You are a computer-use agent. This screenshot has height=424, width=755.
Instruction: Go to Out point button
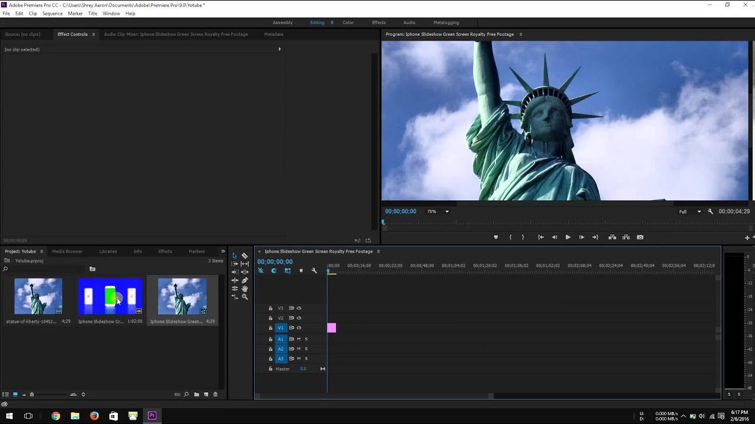[x=595, y=237]
